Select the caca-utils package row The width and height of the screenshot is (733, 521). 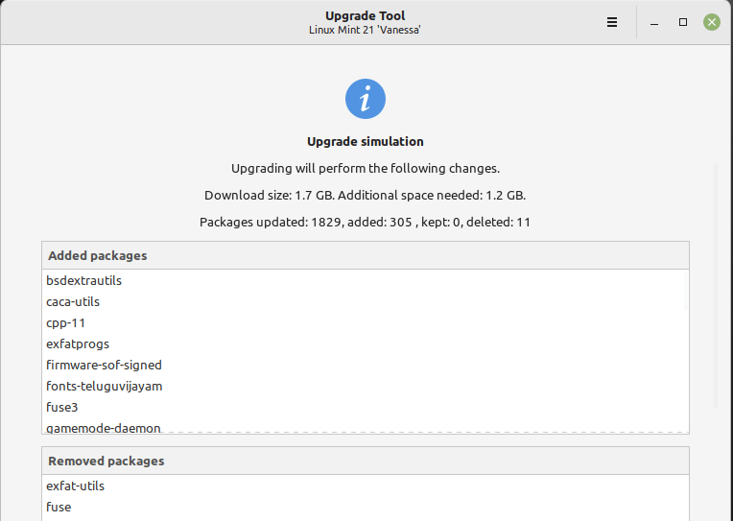point(73,302)
